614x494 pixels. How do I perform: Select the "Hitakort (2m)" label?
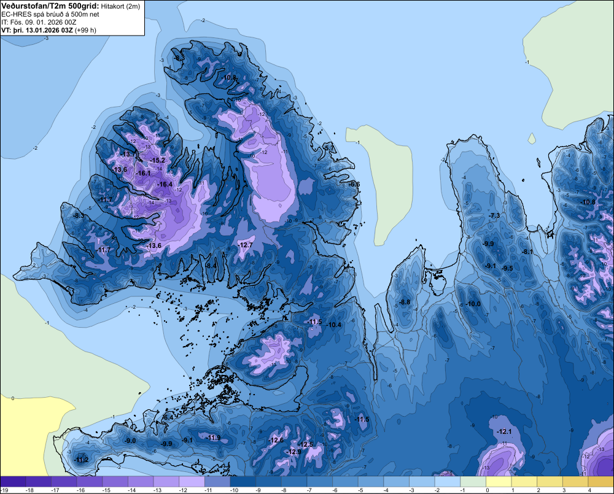(x=120, y=6)
